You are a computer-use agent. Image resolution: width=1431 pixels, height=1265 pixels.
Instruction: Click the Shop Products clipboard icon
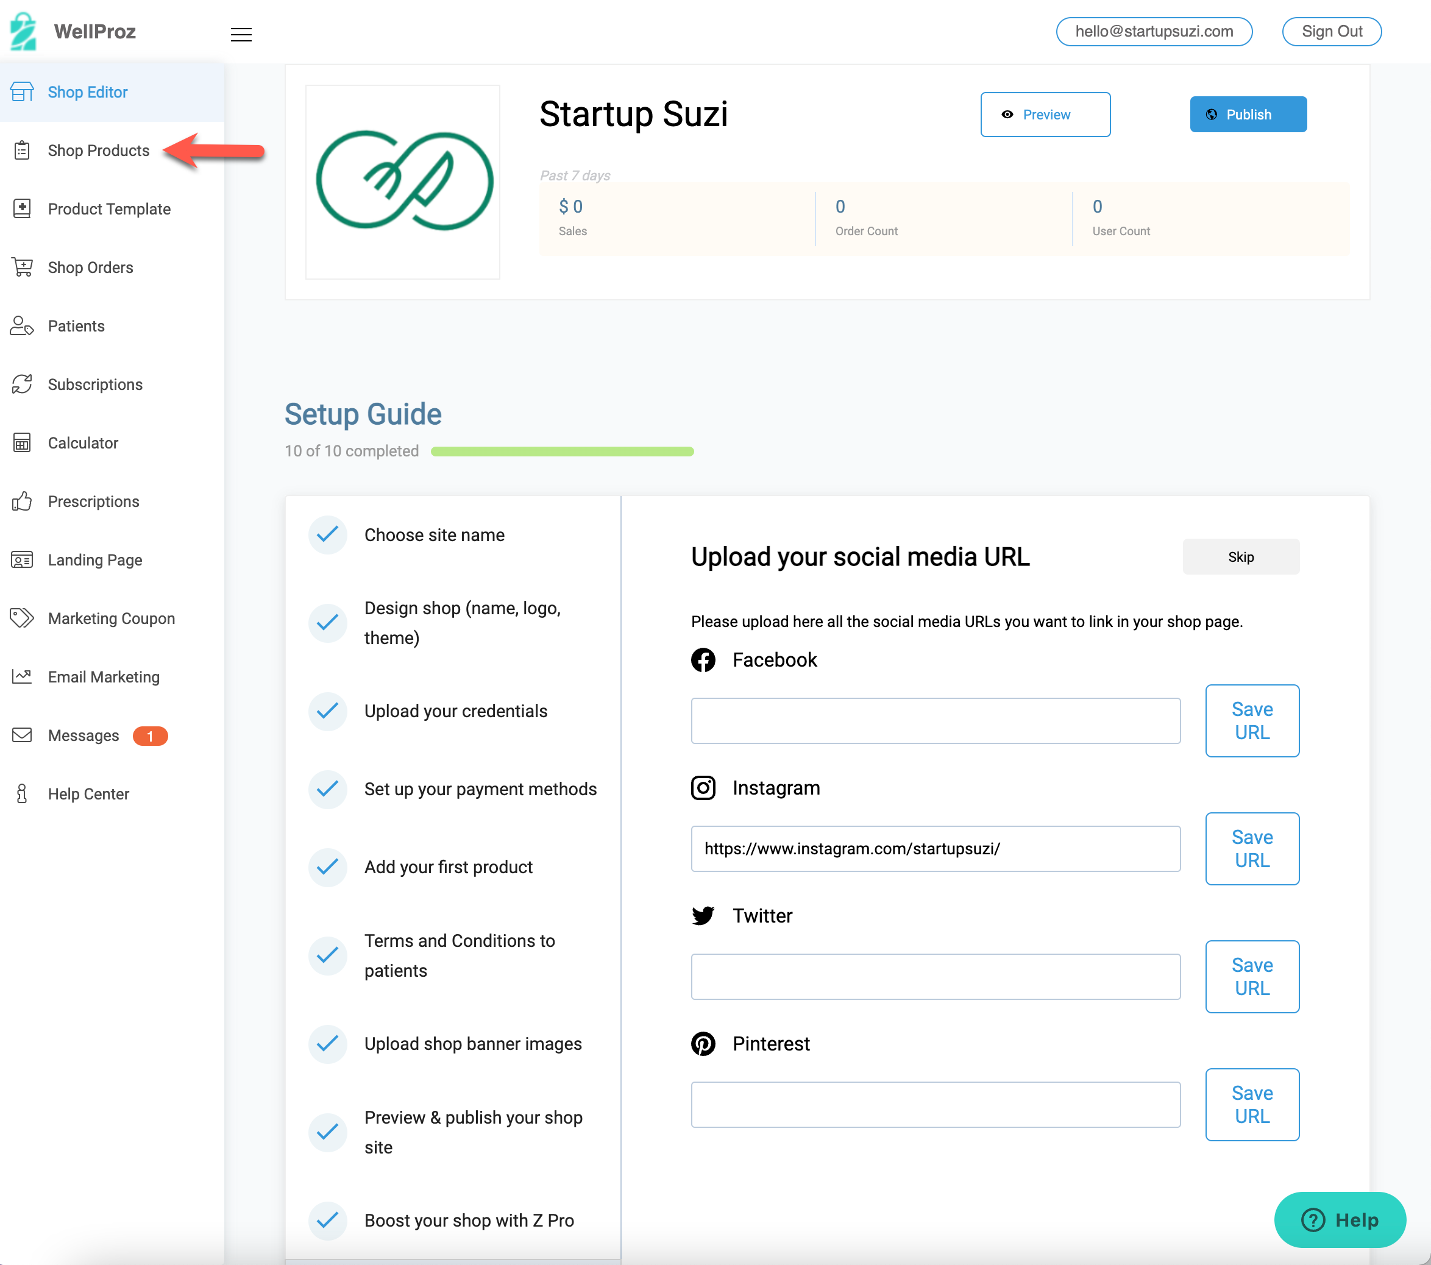coord(22,151)
